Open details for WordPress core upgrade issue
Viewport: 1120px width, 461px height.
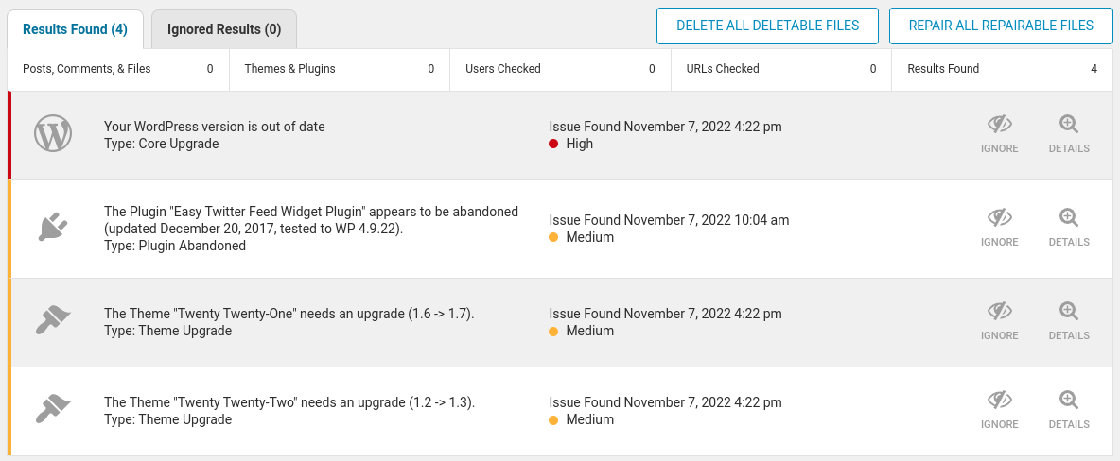pyautogui.click(x=1069, y=134)
